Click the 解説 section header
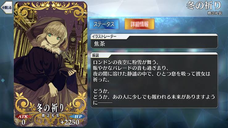The height and width of the screenshot is (128, 228). (96, 55)
